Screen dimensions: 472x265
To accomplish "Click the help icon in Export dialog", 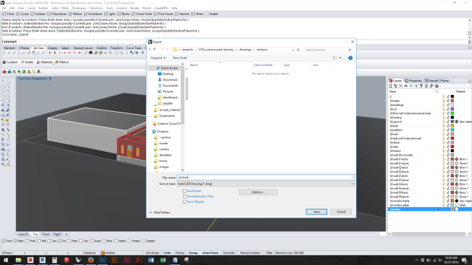I will pos(350,58).
